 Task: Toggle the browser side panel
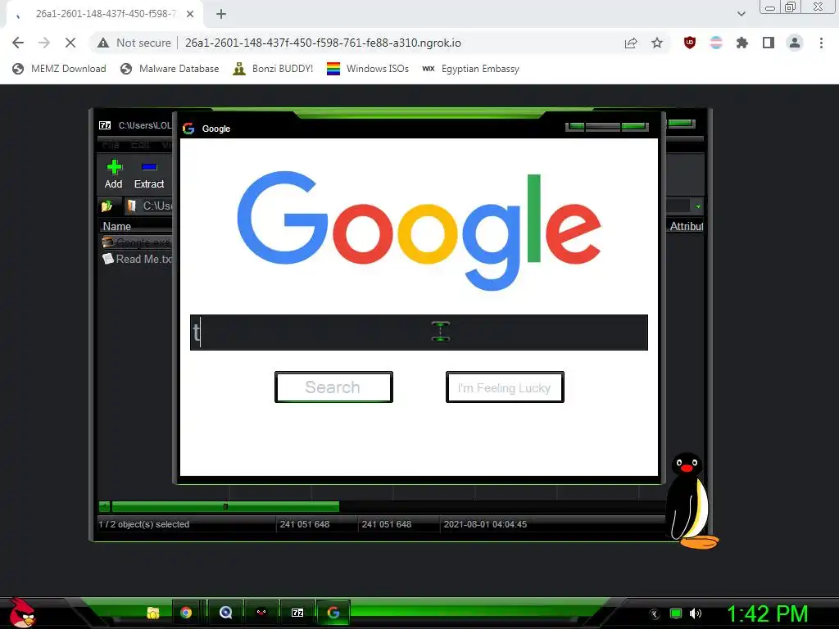[x=769, y=43]
